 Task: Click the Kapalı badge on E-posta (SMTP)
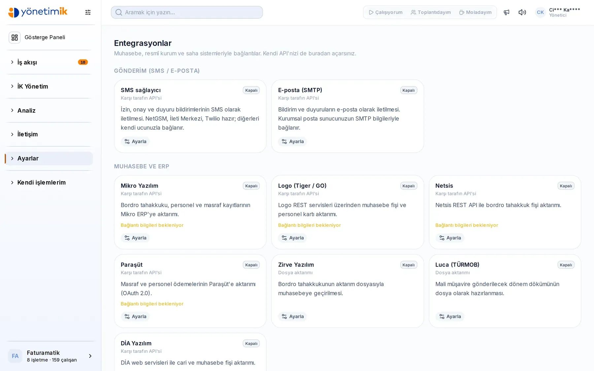coord(409,90)
